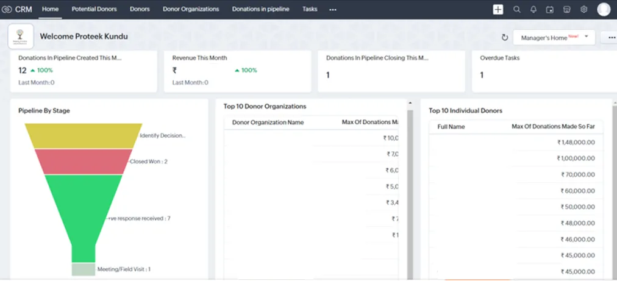Expand the Manager's Home dropdown
This screenshot has width=617, height=281.
(554, 37)
